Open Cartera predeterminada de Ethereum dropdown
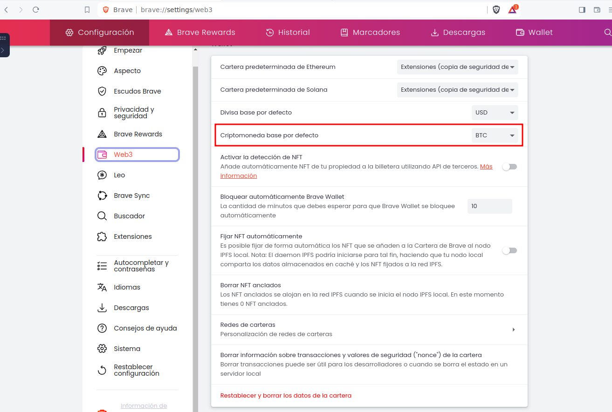Viewport: 612px width, 412px height. 458,67
